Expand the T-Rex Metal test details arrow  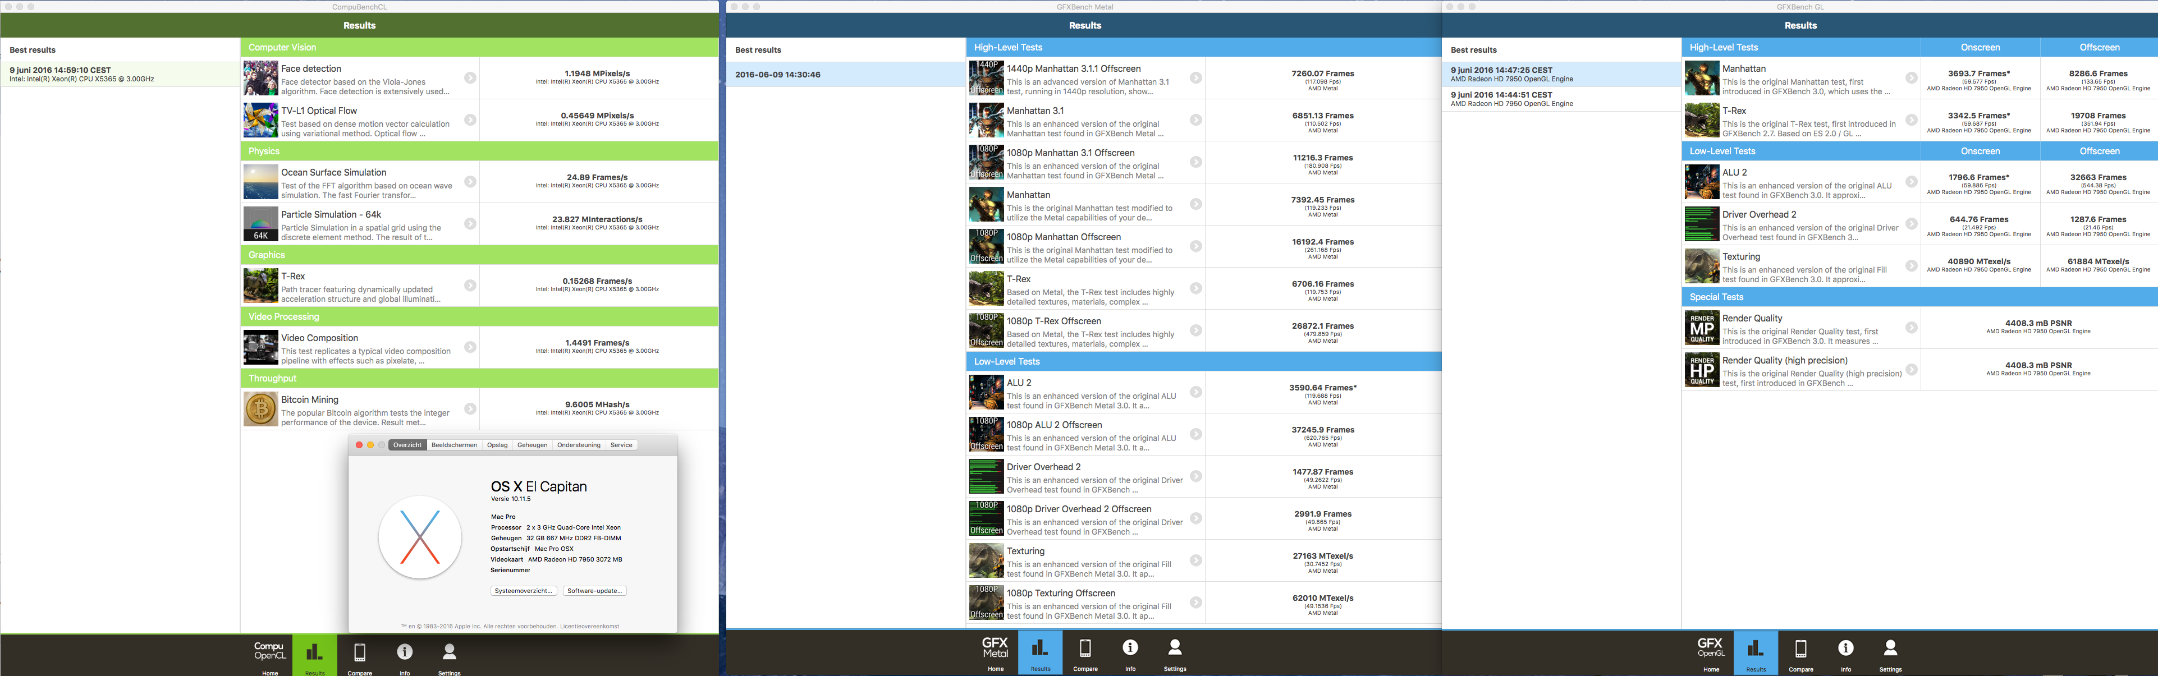point(1195,288)
